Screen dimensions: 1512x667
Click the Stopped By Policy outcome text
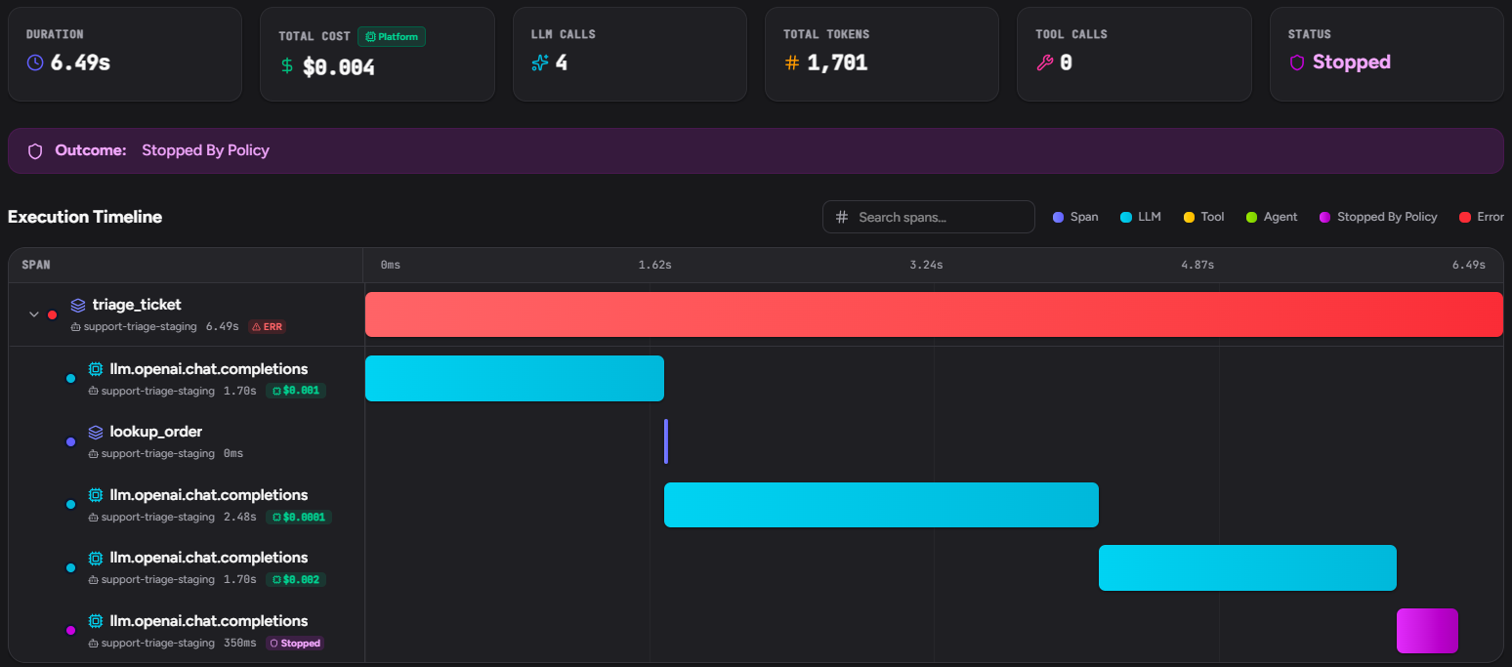[x=205, y=150]
